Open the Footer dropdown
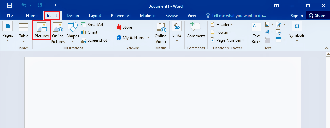 221,32
